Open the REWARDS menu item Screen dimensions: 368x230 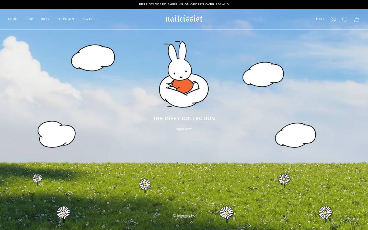tap(89, 19)
